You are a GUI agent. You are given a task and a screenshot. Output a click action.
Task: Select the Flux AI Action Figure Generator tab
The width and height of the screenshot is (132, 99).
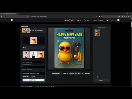8,14
